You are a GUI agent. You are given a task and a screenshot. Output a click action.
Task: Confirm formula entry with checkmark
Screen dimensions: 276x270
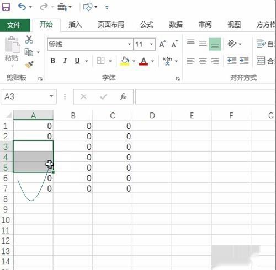coord(104,96)
